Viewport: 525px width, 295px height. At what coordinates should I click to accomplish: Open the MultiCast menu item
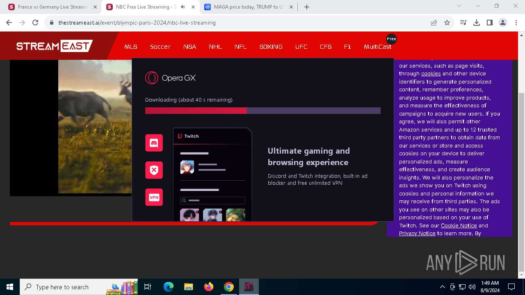pyautogui.click(x=377, y=47)
